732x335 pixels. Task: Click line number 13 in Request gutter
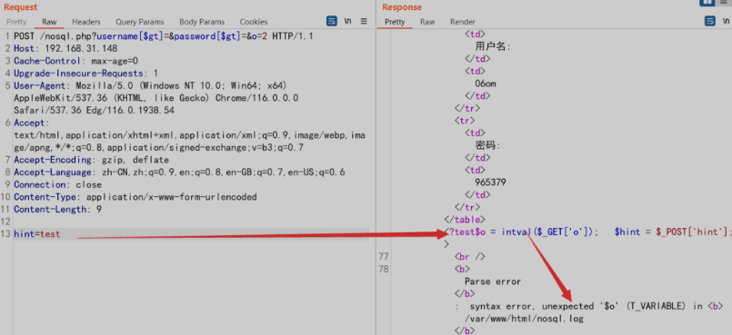(5, 234)
